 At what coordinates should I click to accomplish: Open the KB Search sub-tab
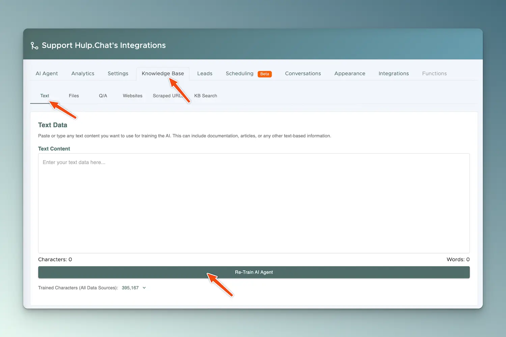point(206,96)
